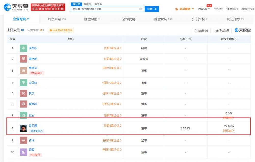This screenshot has width=255, height=162.
Task: Open 股权链 for 李亚鹏's 27.84% share
Action: pos(228,131)
